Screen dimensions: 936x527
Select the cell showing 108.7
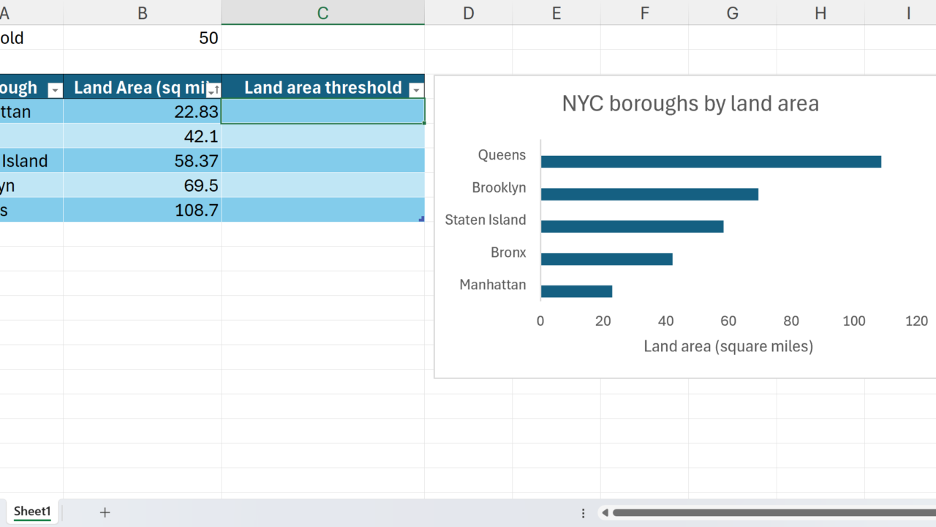(143, 211)
